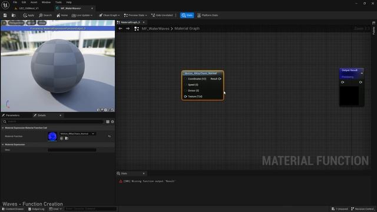Image resolution: width=377 pixels, height=212 pixels.
Task: Click the Browse to asset toolbar icon
Action: [x=14, y=15]
